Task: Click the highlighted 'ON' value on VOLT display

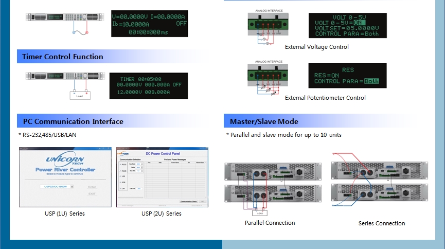Action: (x=359, y=23)
